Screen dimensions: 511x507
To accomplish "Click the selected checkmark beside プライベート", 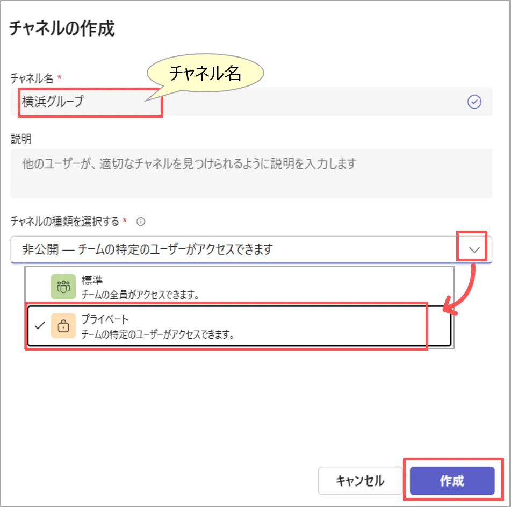I will 39,326.
